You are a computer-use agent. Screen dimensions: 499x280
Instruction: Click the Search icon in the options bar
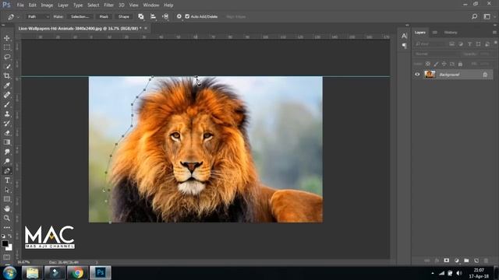pos(475,16)
